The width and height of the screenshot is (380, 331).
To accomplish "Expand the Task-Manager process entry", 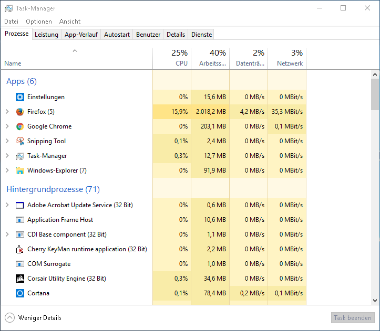I will pyautogui.click(x=7, y=156).
